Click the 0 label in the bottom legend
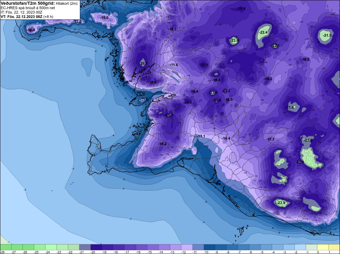340x254 pixels. pos(318,252)
